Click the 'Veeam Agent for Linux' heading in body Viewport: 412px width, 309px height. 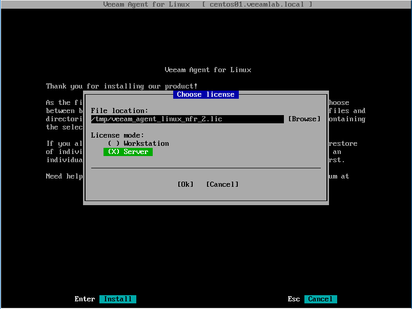(208, 70)
